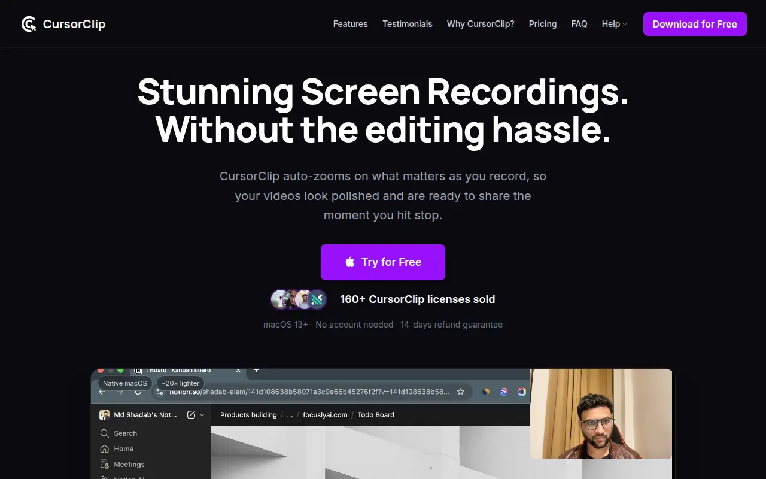Open the Features nav link
The width and height of the screenshot is (766, 479).
pos(351,24)
